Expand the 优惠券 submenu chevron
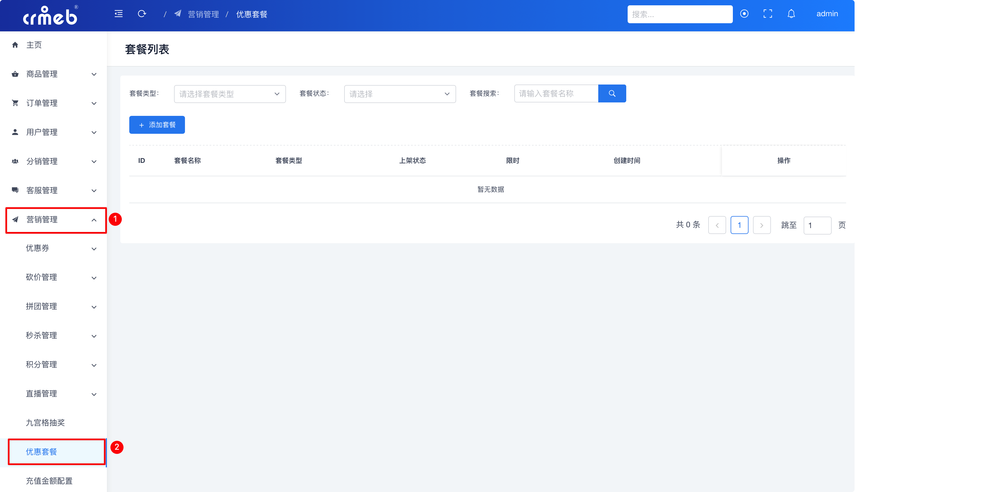The height and width of the screenshot is (492, 1004). (94, 249)
